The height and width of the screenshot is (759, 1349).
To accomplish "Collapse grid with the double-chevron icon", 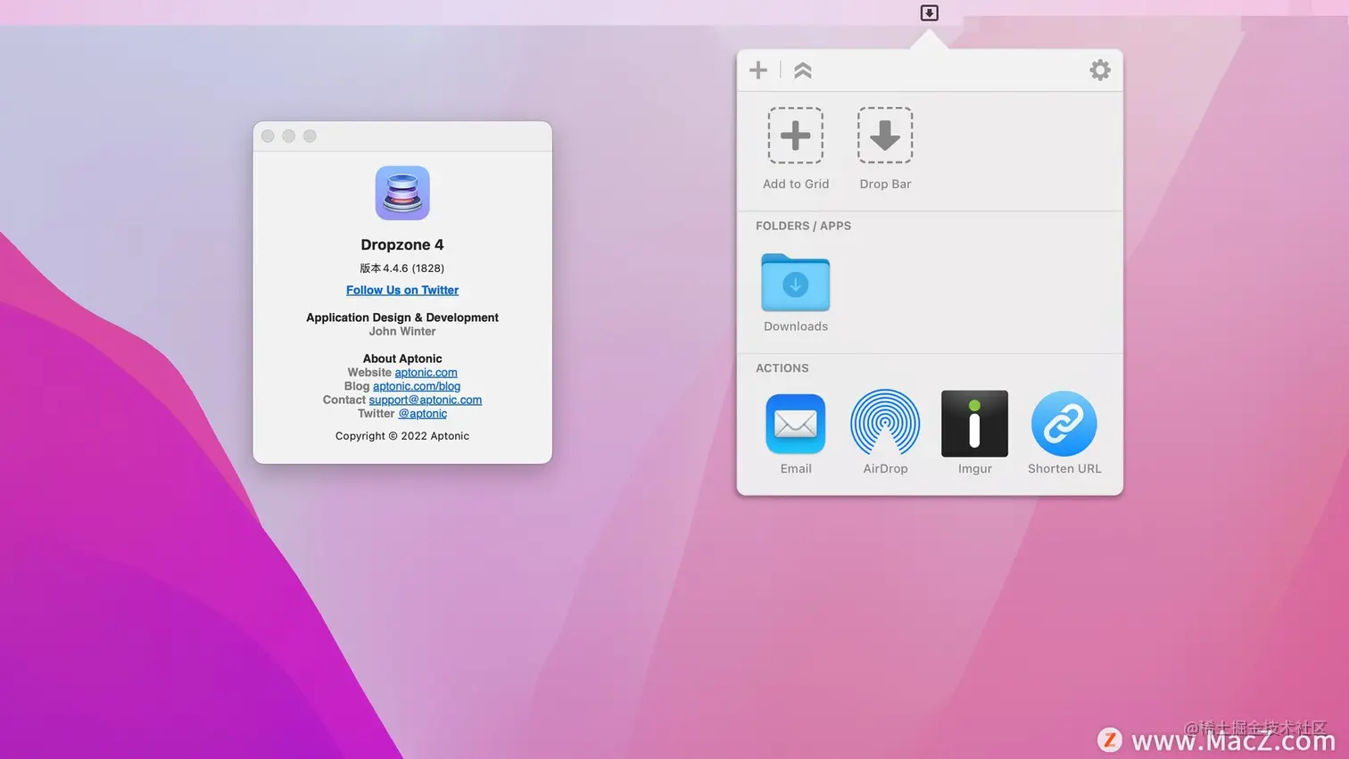I will [x=803, y=70].
